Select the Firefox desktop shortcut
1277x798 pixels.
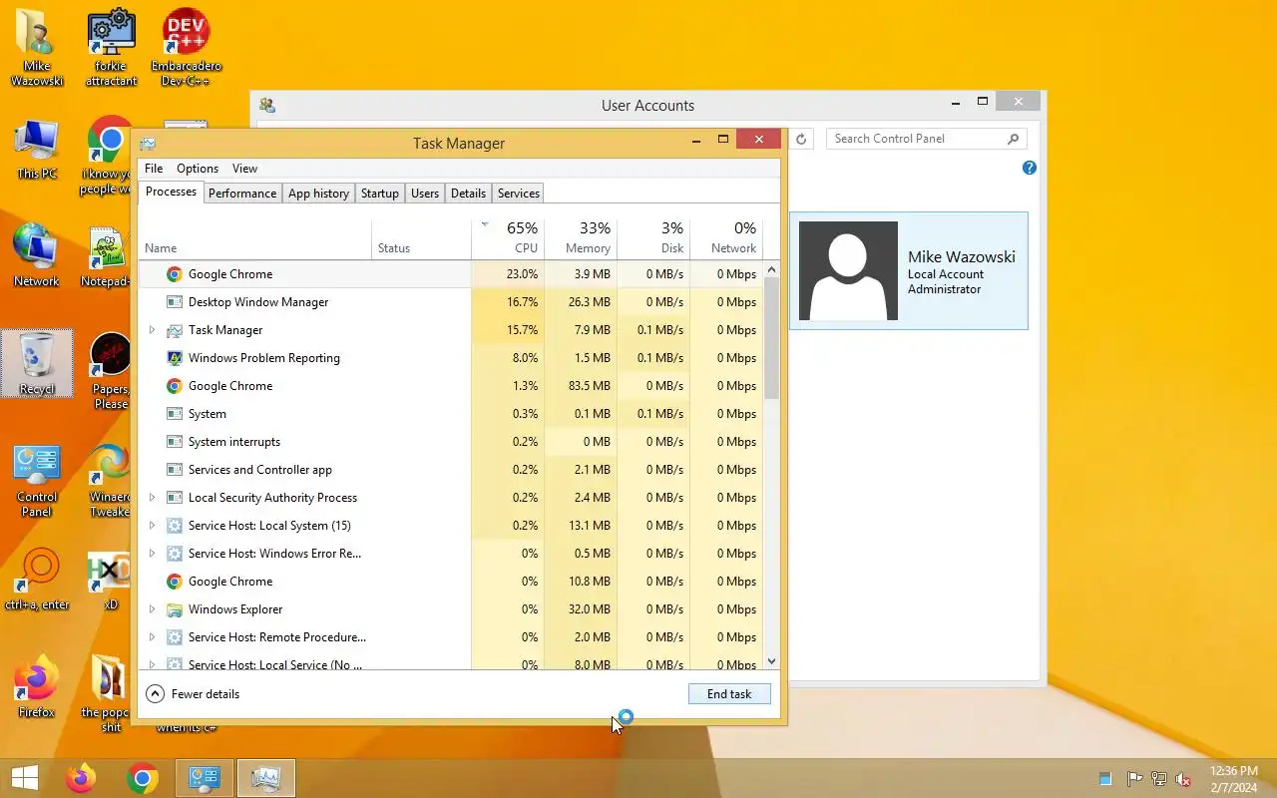click(x=37, y=686)
